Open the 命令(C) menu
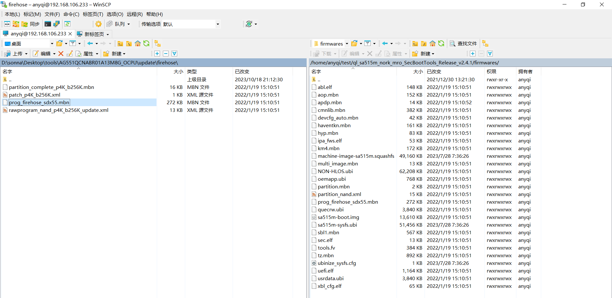Screen dimensions: 612x298 [71, 14]
